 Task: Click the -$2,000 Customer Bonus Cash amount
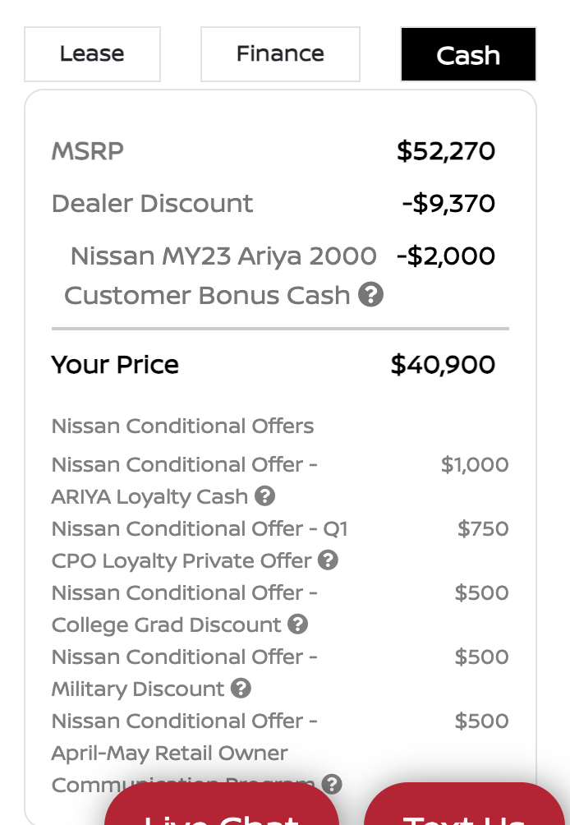[x=446, y=256]
